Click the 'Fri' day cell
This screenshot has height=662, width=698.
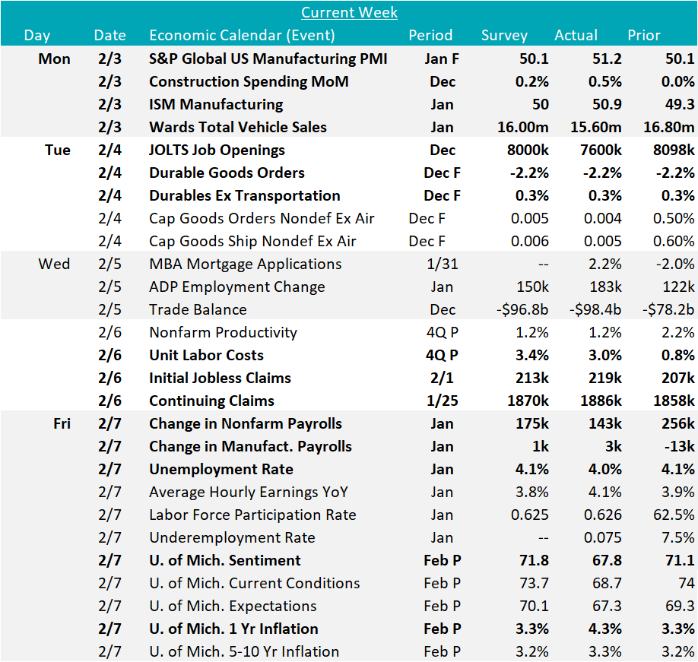pyautogui.click(x=58, y=423)
